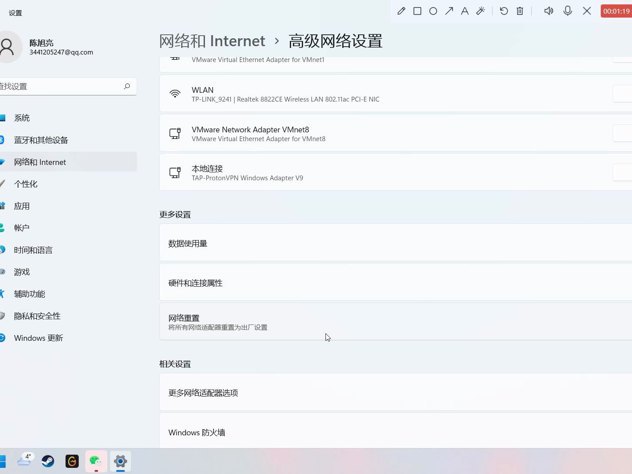Close the recording toolbar
Screen dimensions: 632x474
[x=587, y=11]
